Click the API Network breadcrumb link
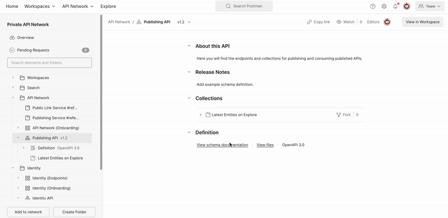The width and height of the screenshot is (448, 218). [119, 22]
